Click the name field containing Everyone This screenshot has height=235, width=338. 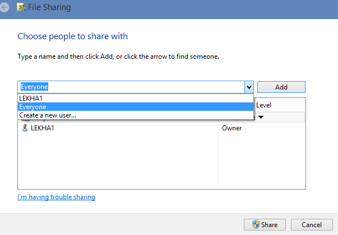131,87
